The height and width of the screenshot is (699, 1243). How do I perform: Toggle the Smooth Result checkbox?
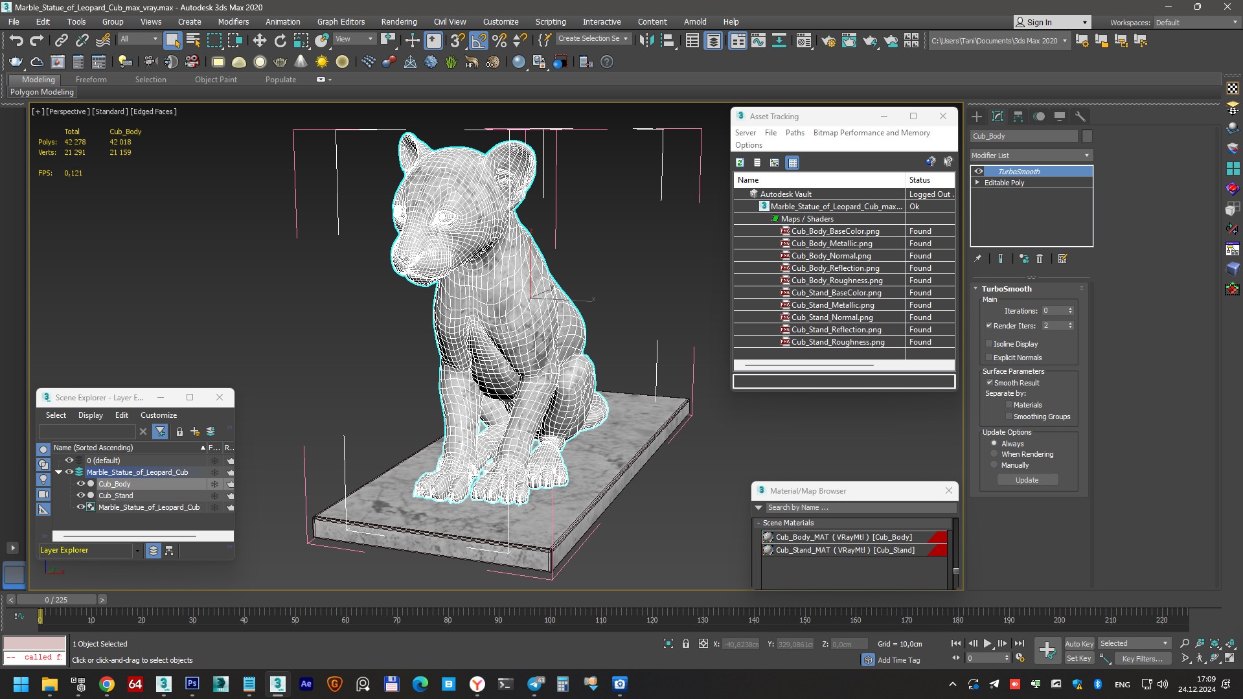[x=990, y=383]
